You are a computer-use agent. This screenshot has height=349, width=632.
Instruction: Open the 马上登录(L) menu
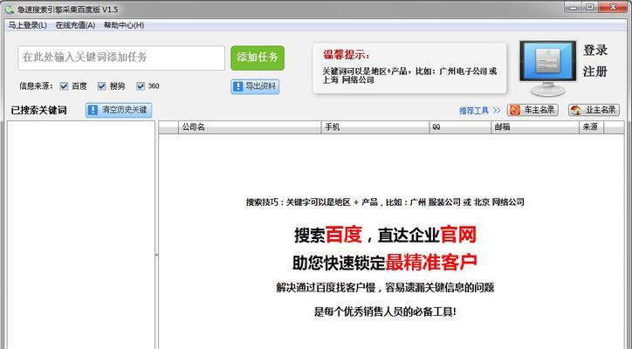28,25
